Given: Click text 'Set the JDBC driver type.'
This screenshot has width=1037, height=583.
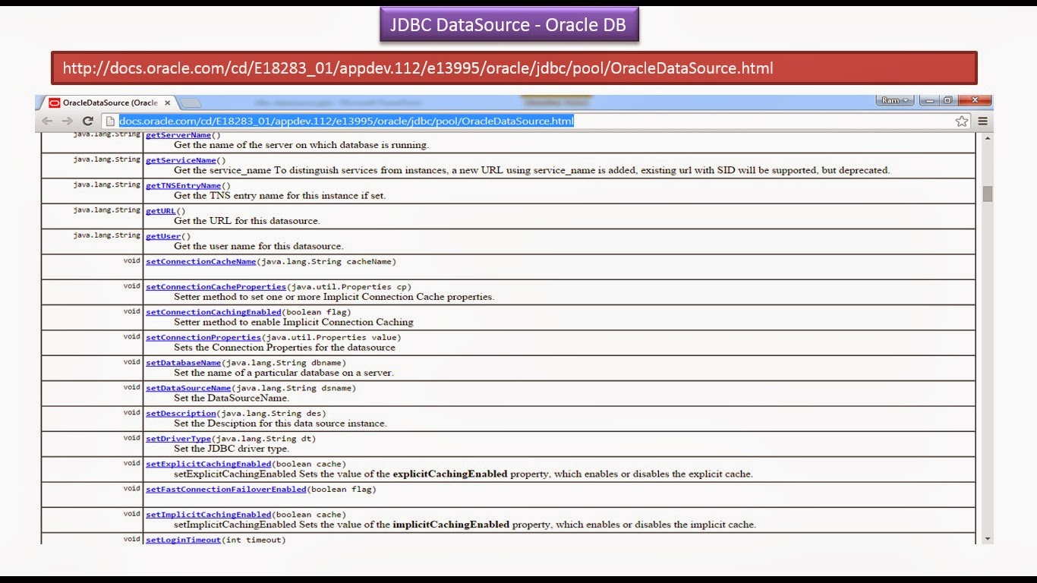Looking at the screenshot, I should [232, 449].
